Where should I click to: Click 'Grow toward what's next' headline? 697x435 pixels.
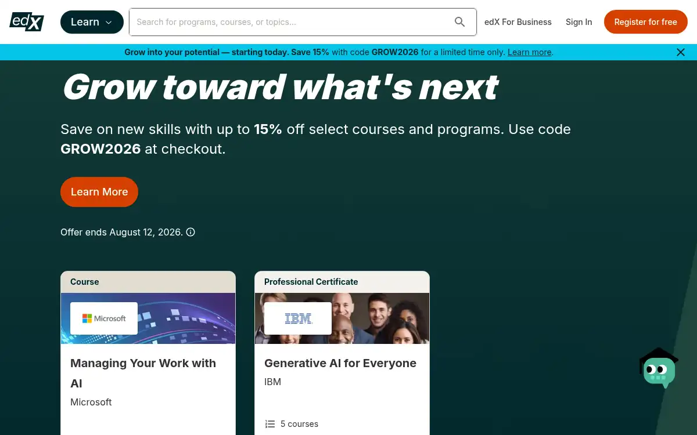279,87
